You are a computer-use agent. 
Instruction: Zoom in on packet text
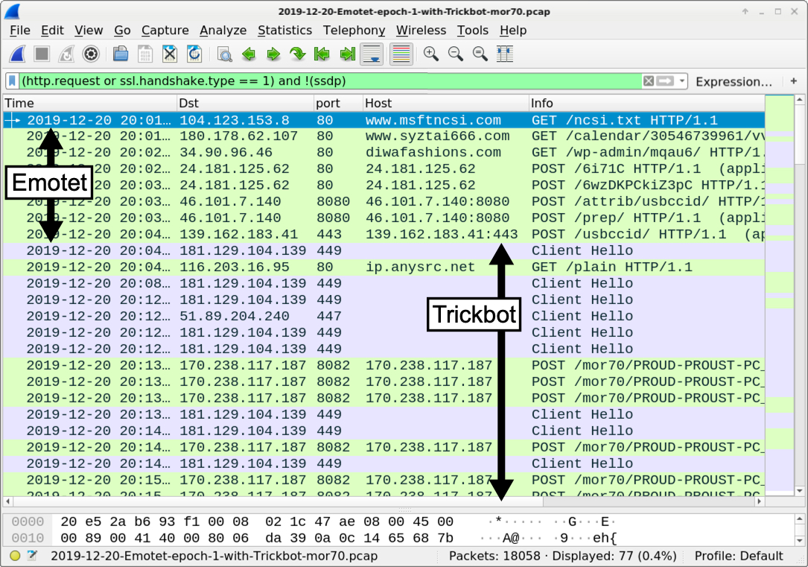coord(430,54)
